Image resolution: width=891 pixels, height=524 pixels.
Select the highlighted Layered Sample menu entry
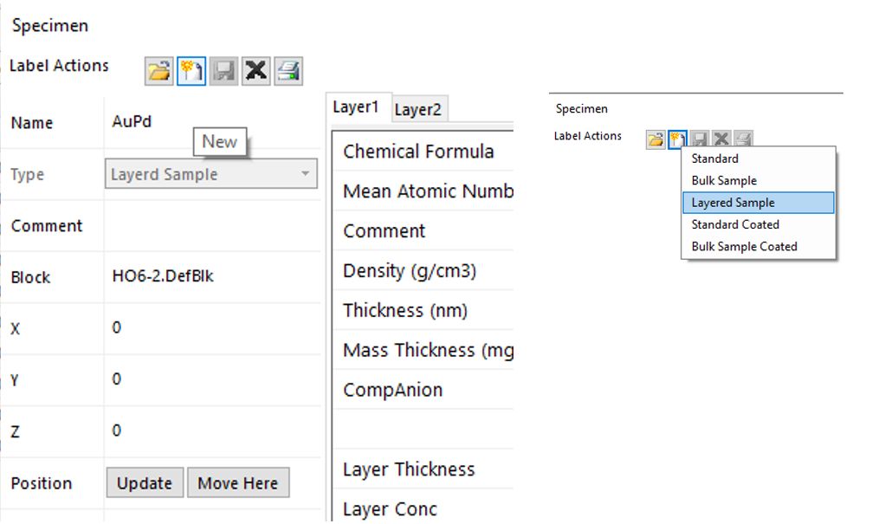733,203
